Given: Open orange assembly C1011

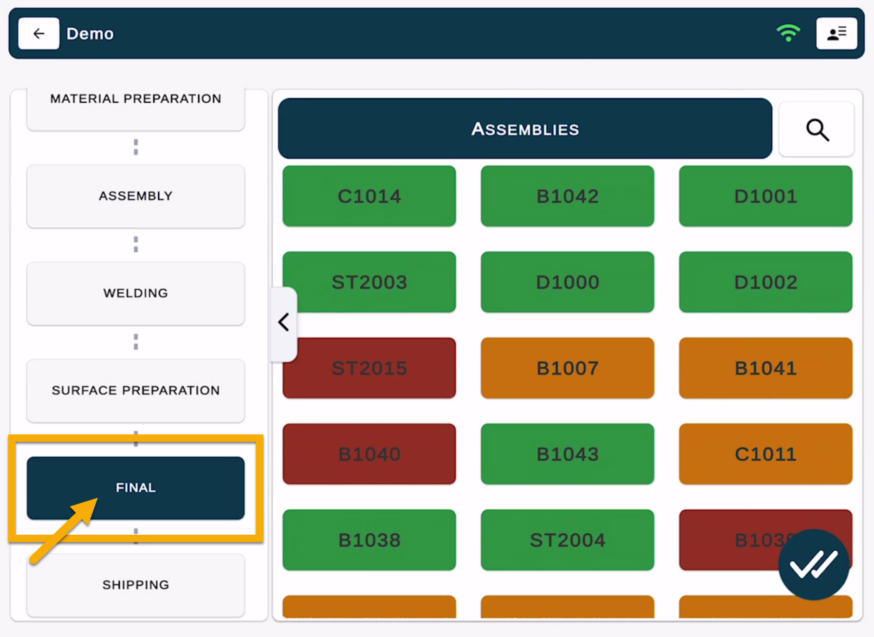Looking at the screenshot, I should click(x=765, y=454).
